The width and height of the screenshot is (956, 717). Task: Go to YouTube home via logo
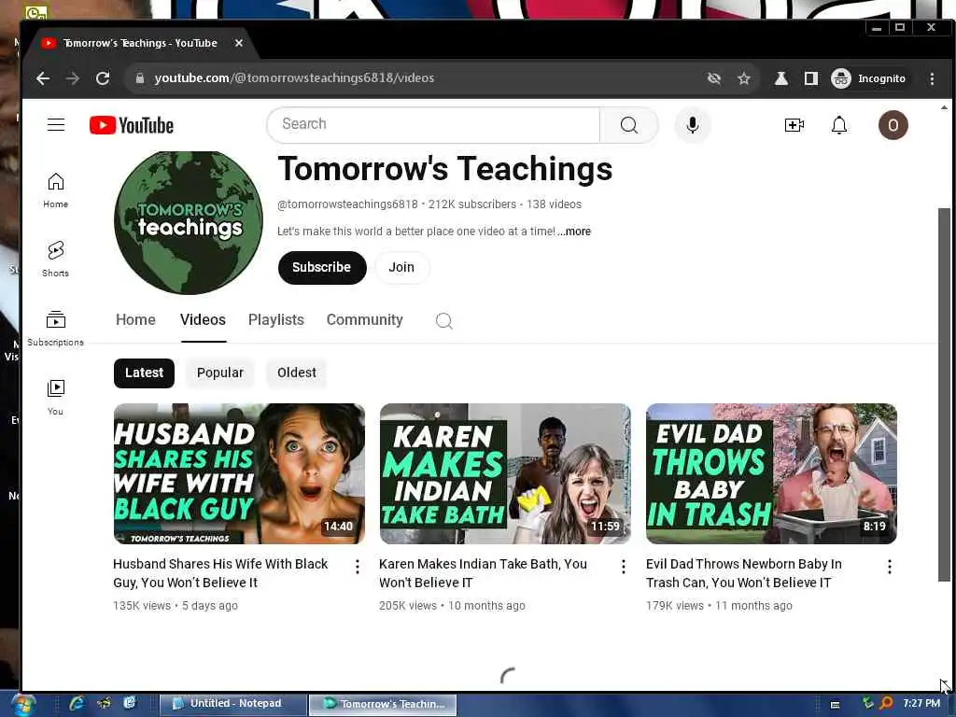tap(131, 125)
